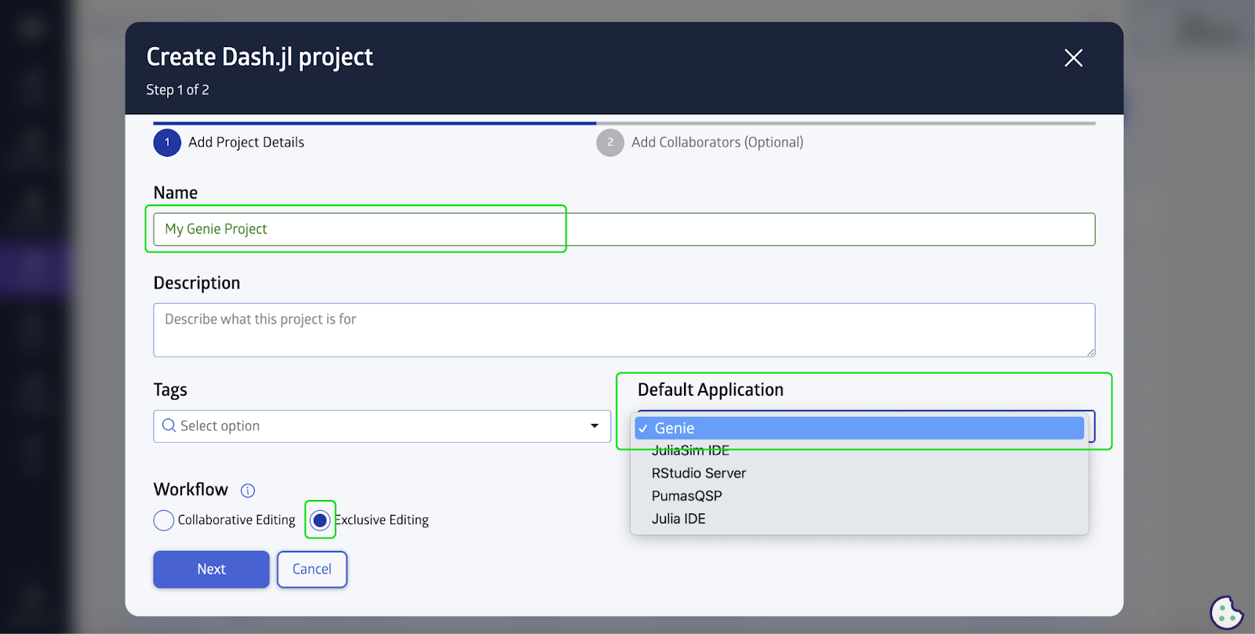Close the Create Dash.jl project dialog

[1073, 57]
